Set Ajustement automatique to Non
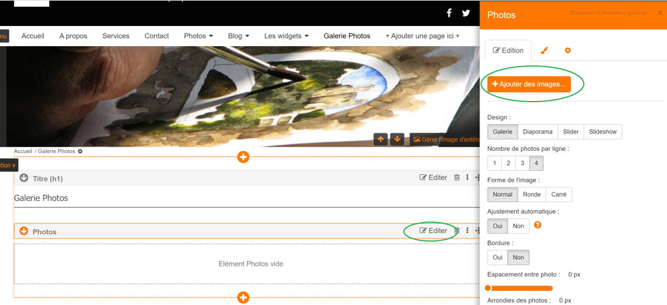This screenshot has height=305, width=667. (518, 226)
